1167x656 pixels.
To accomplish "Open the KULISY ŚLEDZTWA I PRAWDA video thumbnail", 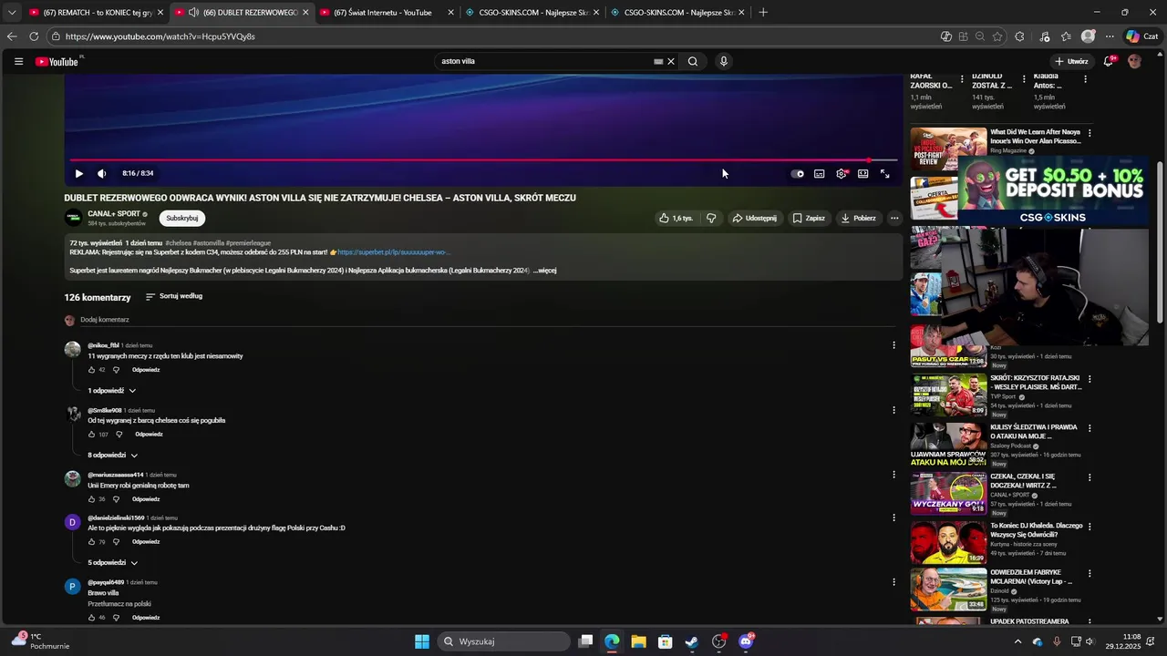I will click(x=948, y=445).
